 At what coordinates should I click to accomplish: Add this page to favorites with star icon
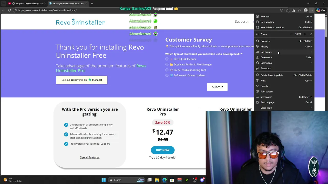pos(287,10)
